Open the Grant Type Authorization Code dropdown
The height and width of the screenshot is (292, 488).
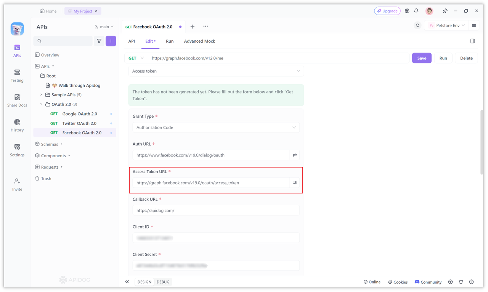point(216,128)
